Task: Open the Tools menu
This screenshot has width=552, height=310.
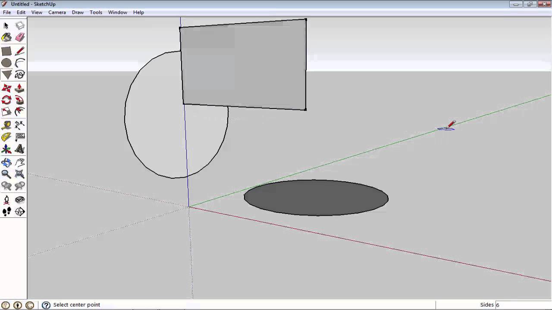Action: (x=96, y=12)
